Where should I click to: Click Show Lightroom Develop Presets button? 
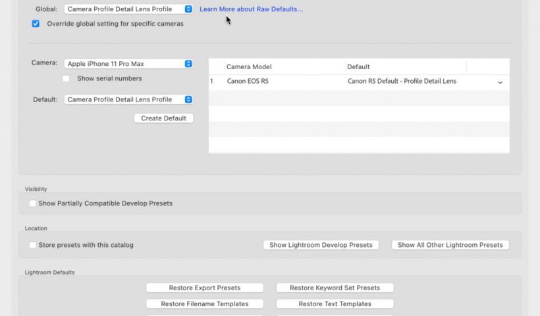(x=321, y=245)
